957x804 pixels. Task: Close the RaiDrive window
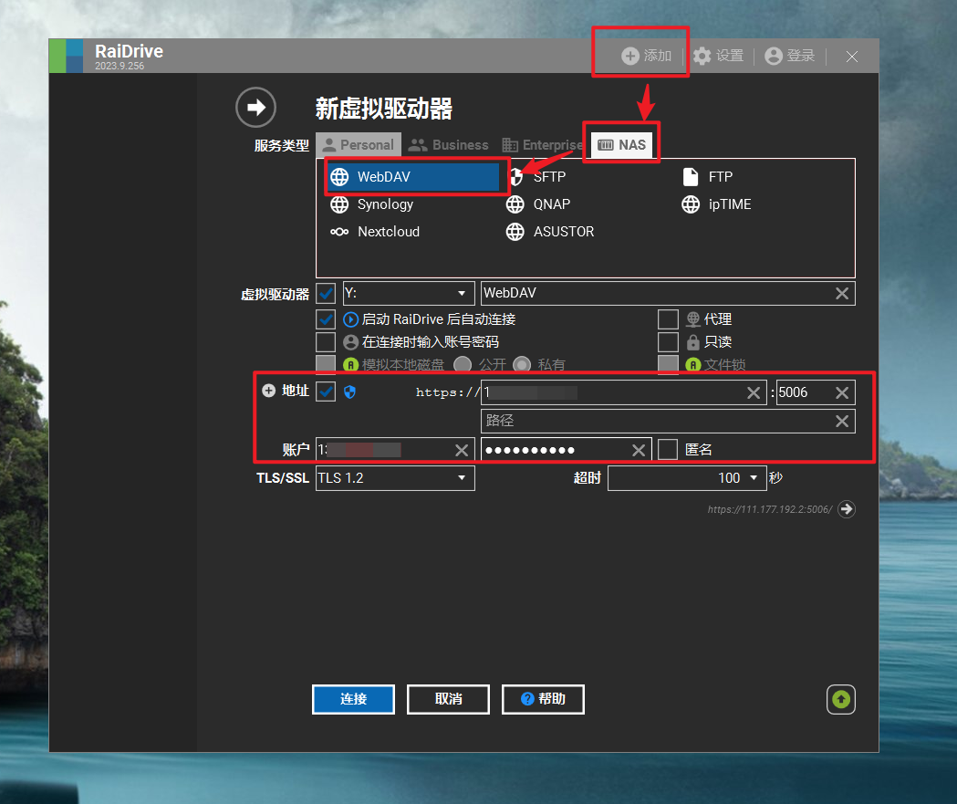pos(852,57)
